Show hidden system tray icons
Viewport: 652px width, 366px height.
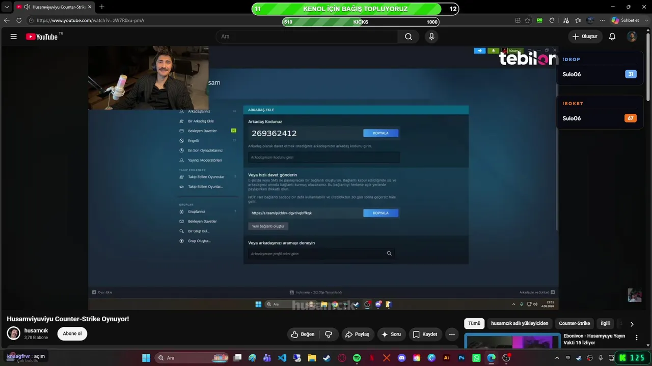tap(557, 358)
